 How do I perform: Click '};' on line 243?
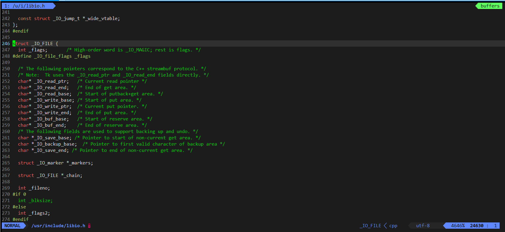click(15, 25)
